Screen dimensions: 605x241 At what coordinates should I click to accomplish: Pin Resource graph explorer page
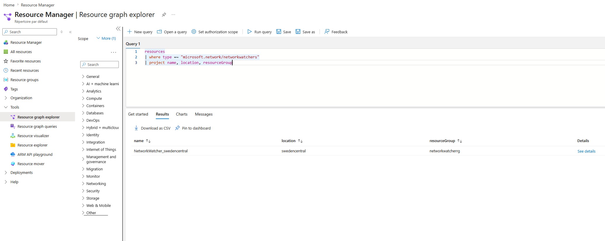[164, 15]
